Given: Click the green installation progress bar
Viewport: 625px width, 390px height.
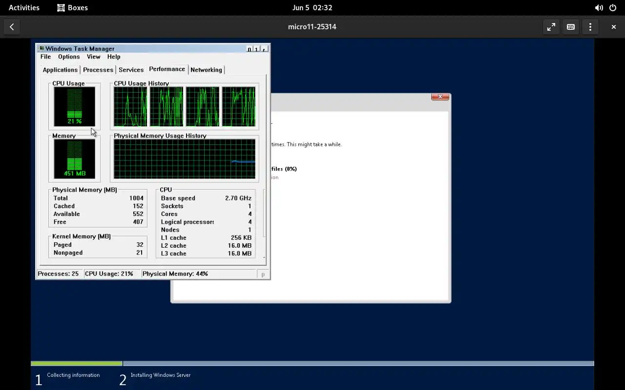Looking at the screenshot, I should 77,364.
